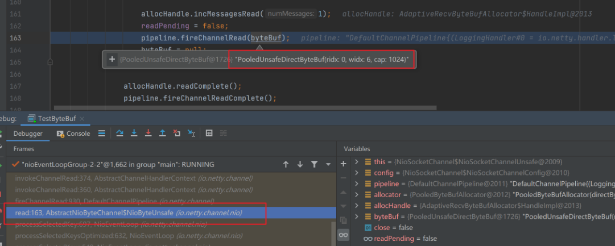Select previous frame with up arrow
Viewport: 615px width, 246px height.
coord(286,164)
